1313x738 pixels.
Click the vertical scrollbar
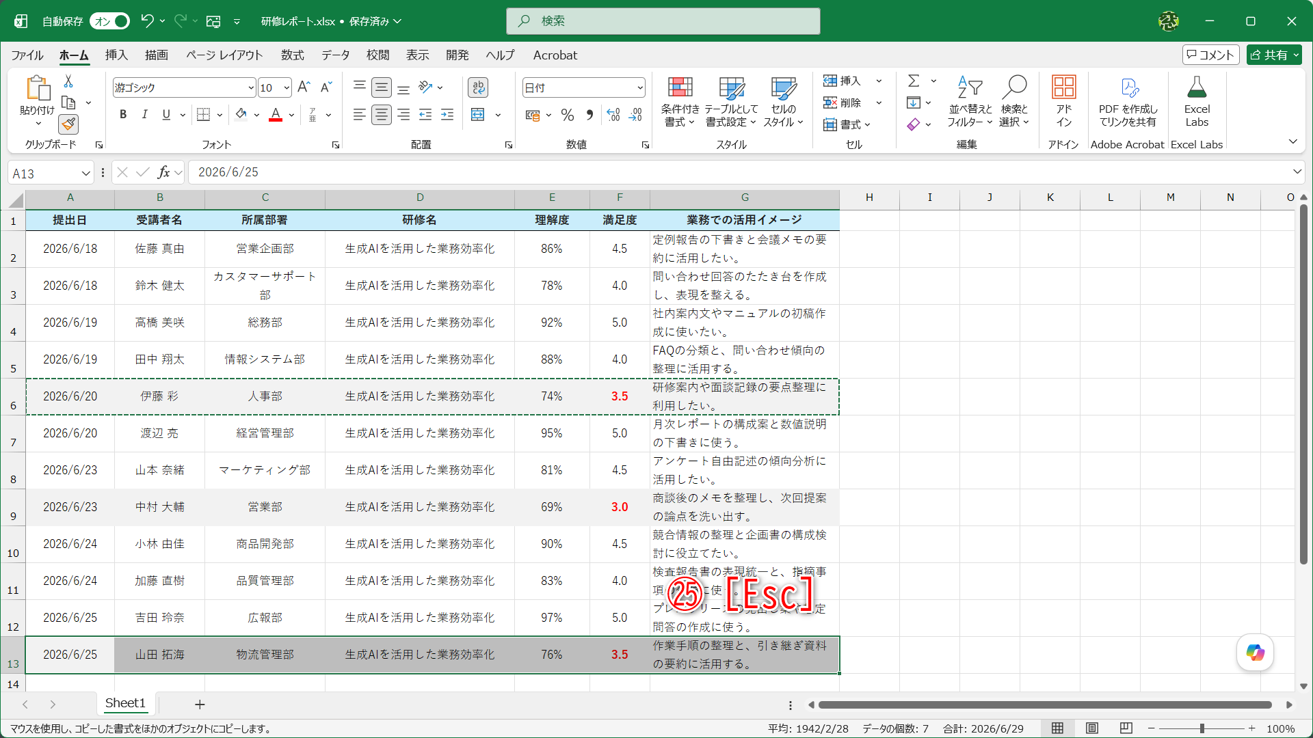pyautogui.click(x=1303, y=385)
